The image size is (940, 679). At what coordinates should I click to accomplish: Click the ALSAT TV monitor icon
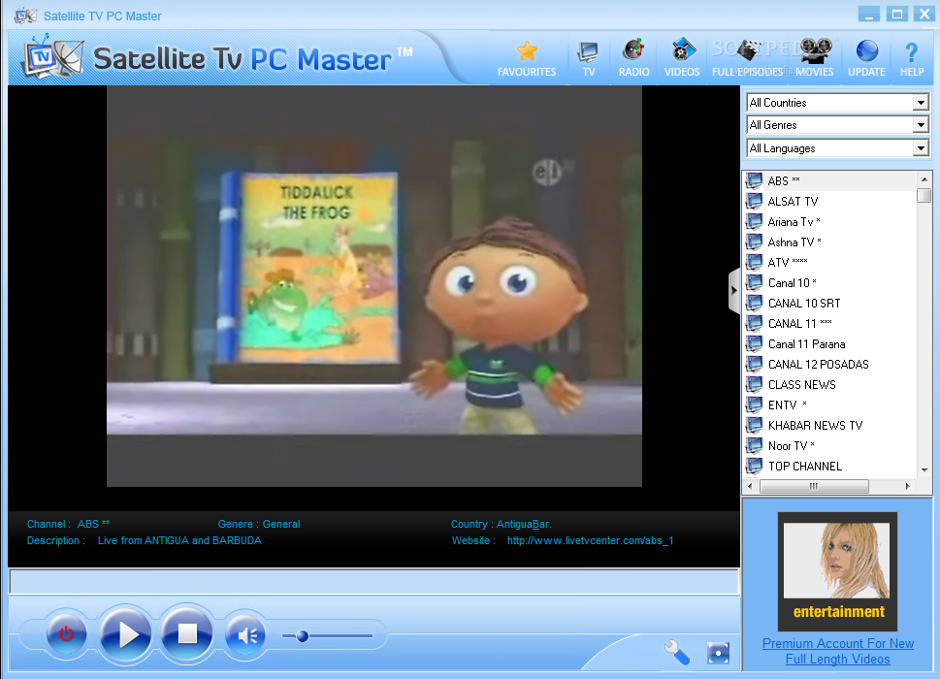(x=754, y=202)
